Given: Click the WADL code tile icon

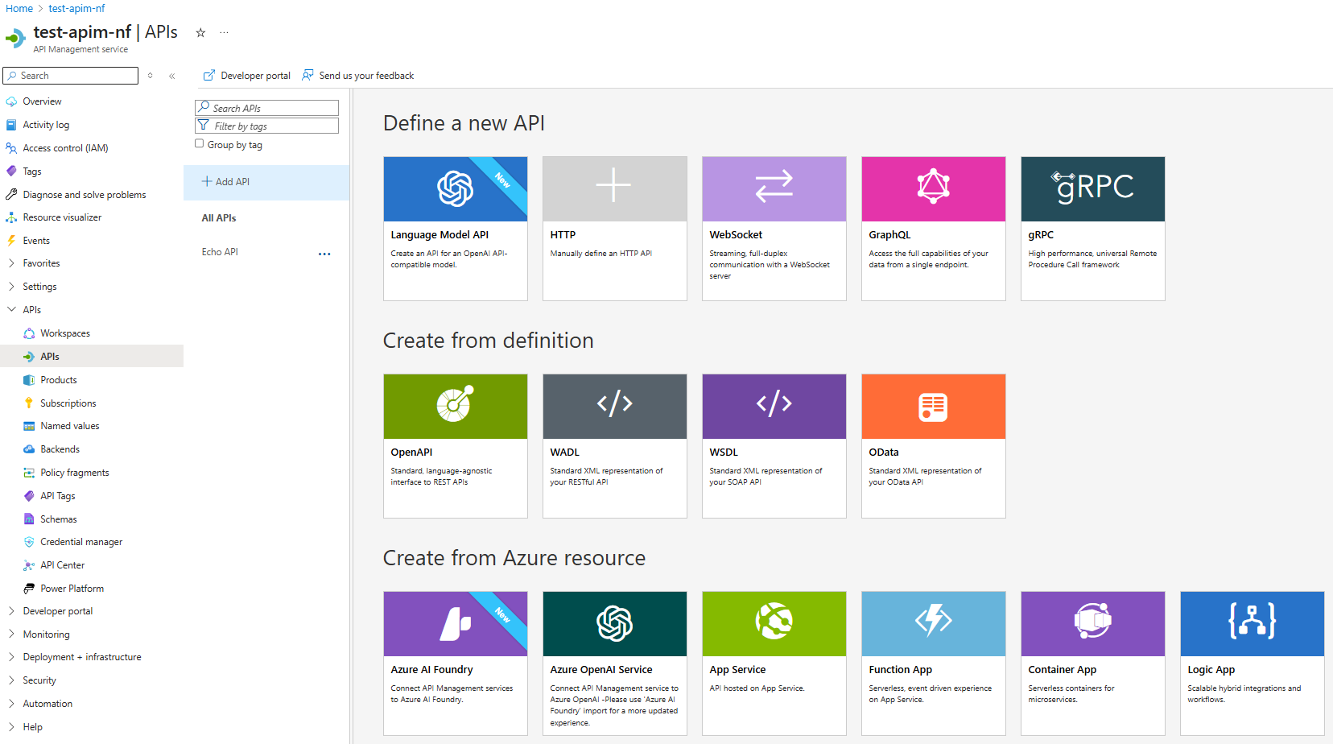Looking at the screenshot, I should 614,403.
